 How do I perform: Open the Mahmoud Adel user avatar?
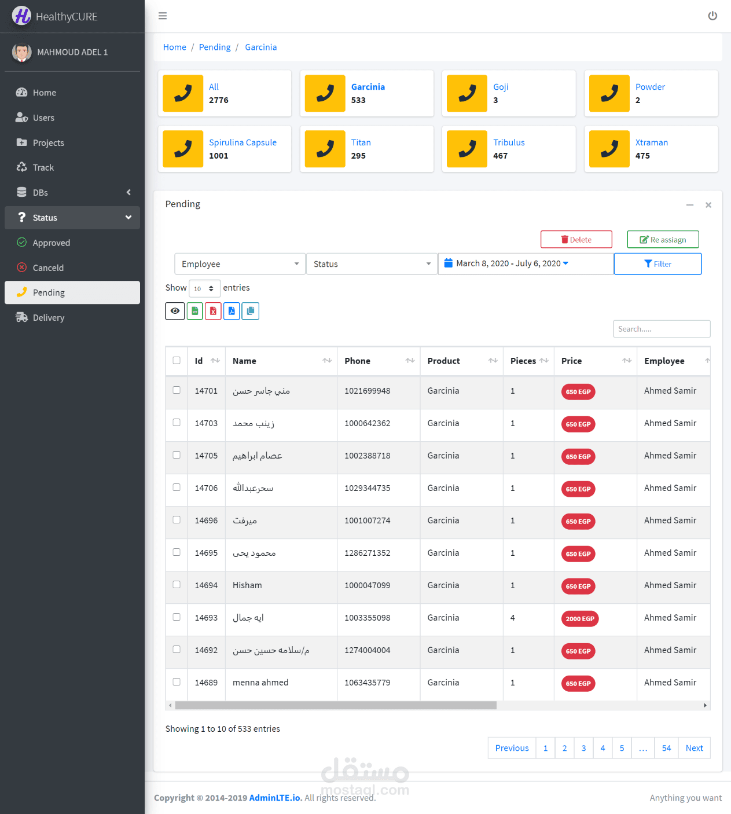[x=22, y=52]
